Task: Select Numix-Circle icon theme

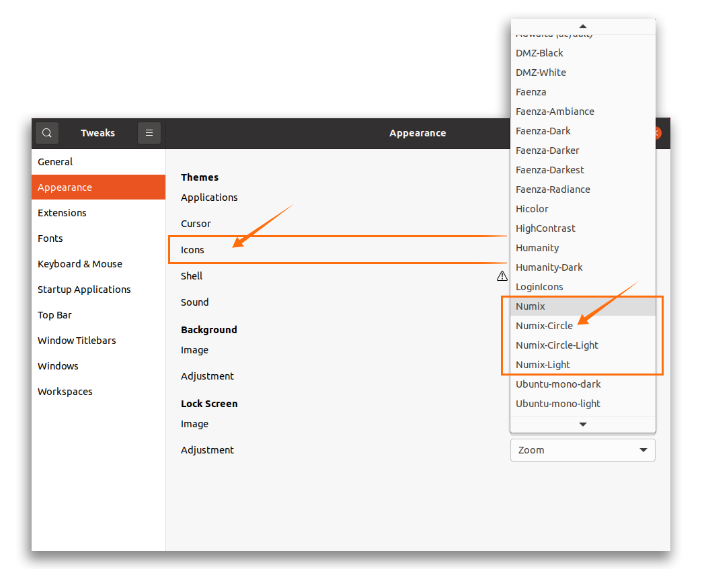Action: (544, 326)
